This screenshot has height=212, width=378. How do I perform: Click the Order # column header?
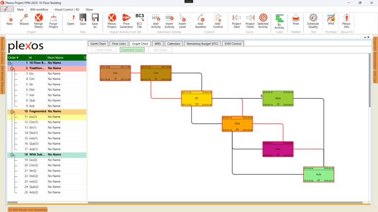[x=18, y=58]
